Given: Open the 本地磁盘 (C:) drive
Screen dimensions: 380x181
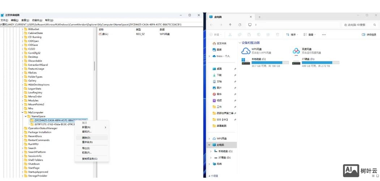Looking at the screenshot, I should pyautogui.click(x=246, y=61).
